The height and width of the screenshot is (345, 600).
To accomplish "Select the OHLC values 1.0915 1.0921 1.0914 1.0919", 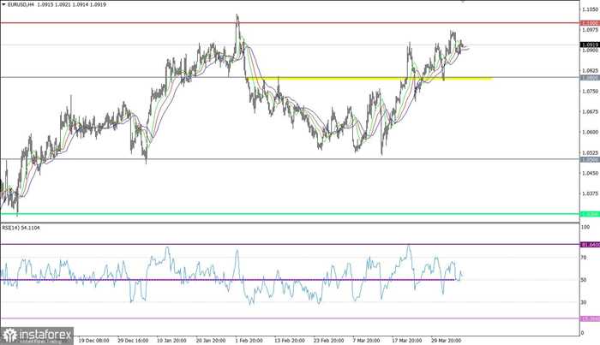I will click(71, 4).
